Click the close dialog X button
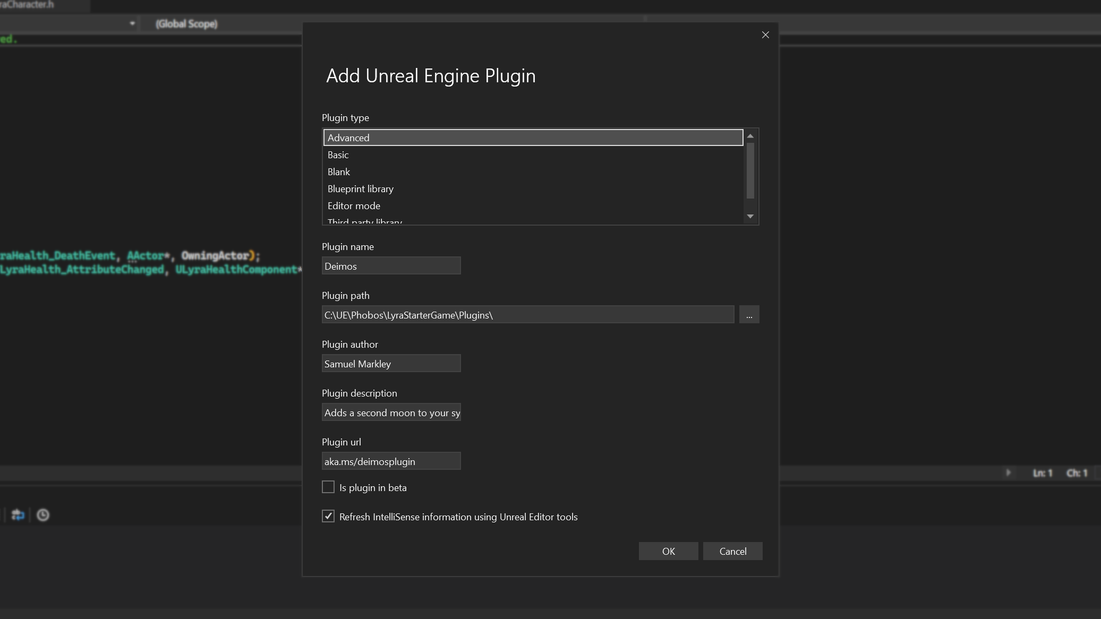Image resolution: width=1101 pixels, height=619 pixels. (765, 35)
